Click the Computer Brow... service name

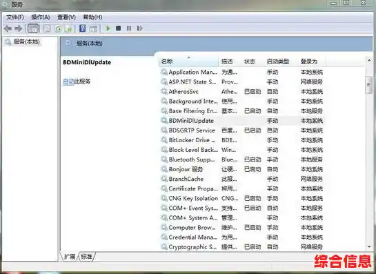click(192, 228)
